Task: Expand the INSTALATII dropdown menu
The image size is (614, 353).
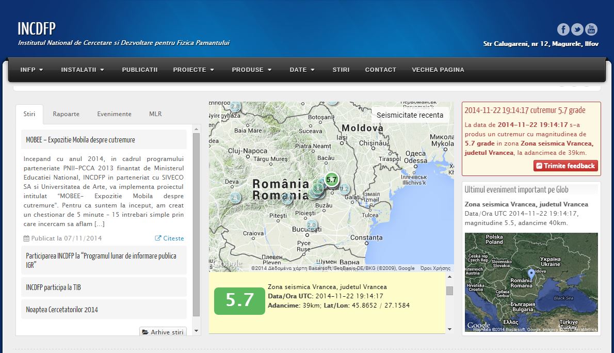Action: click(83, 70)
